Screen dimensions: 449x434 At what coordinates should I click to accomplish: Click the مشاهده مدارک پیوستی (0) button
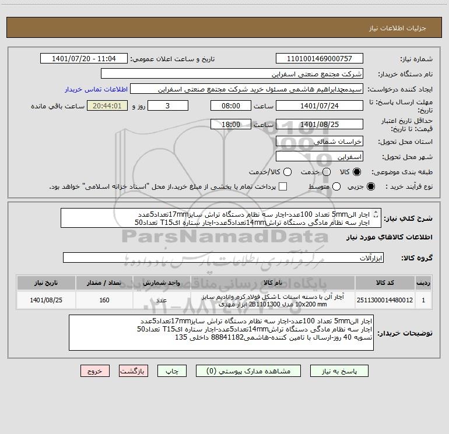[x=248, y=371]
